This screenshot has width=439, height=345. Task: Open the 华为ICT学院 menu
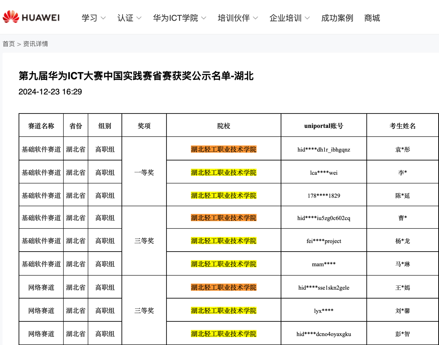point(179,18)
